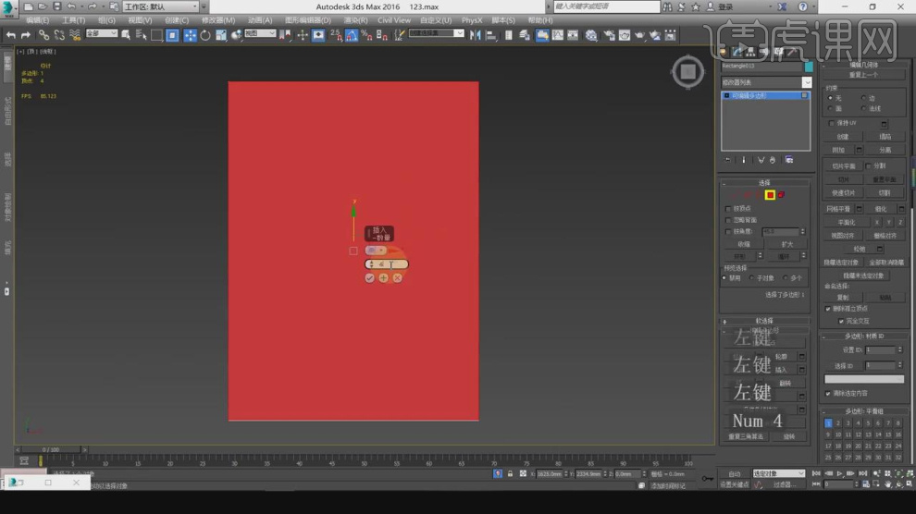Open the 渲染(R) menu
916x514 pixels.
(354, 19)
